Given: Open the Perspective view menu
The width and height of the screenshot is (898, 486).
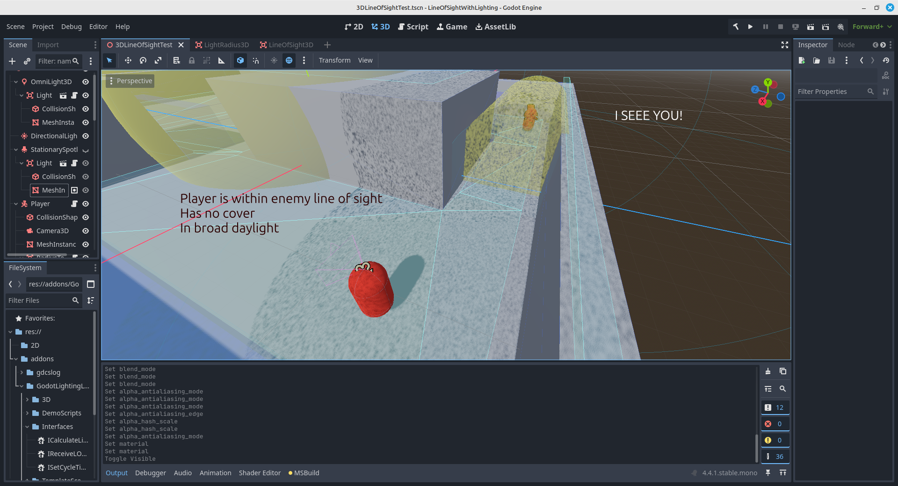Looking at the screenshot, I should click(x=130, y=81).
